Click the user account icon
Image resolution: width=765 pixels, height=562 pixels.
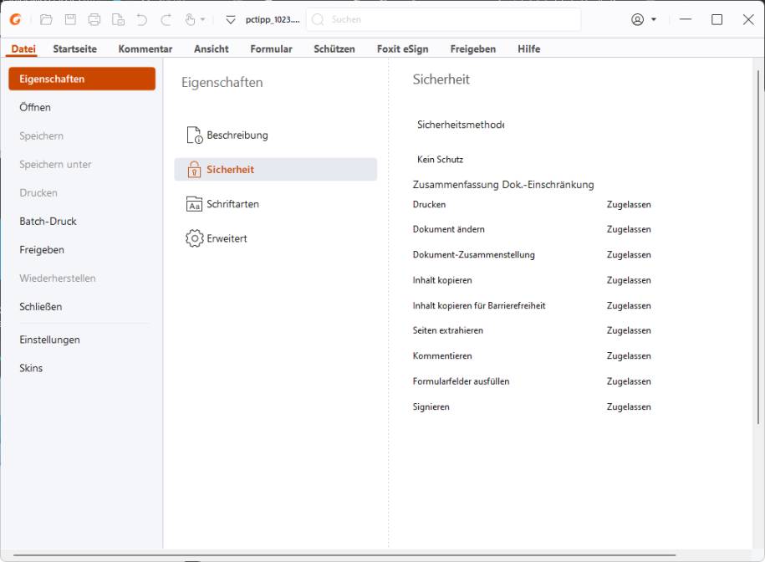coord(636,18)
